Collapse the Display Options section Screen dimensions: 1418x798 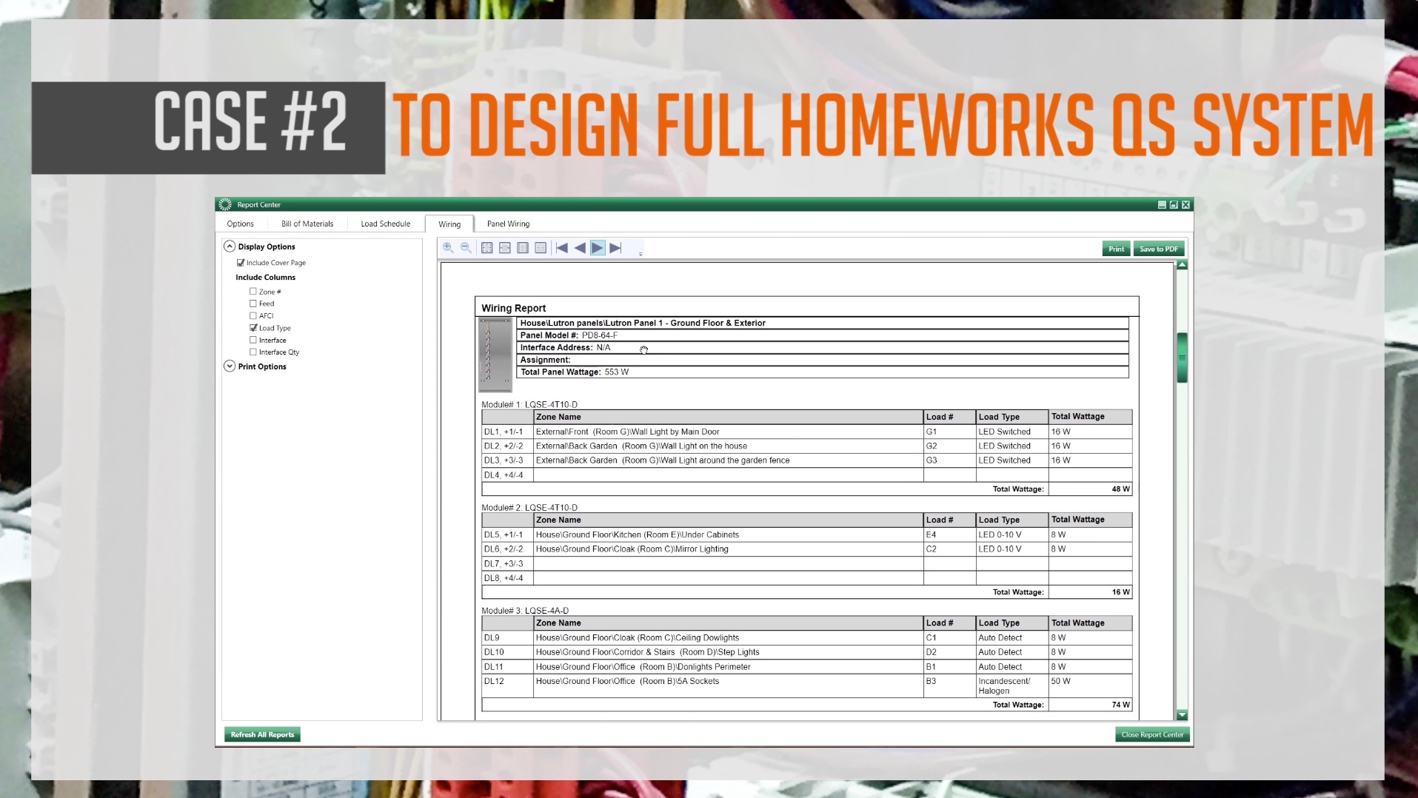230,247
